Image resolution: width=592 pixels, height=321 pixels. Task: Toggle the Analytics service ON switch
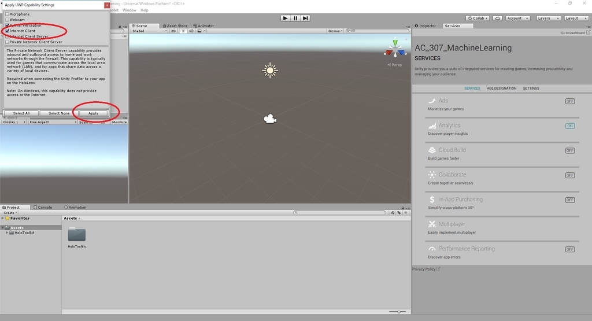tap(569, 126)
